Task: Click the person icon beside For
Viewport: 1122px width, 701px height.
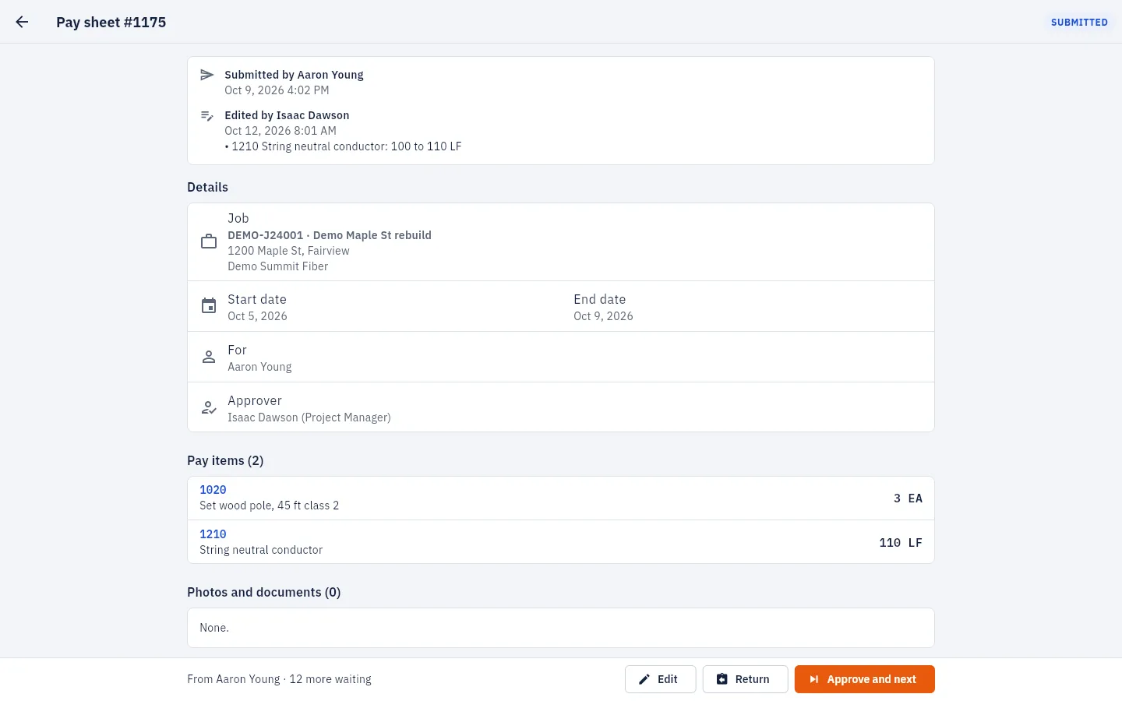Action: pyautogui.click(x=209, y=357)
